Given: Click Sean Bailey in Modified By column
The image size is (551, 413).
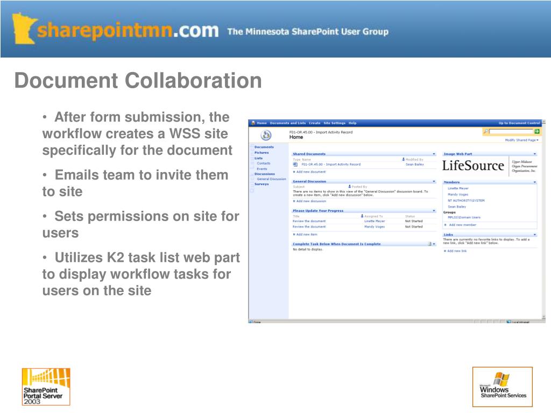Looking at the screenshot, I should pos(415,165).
